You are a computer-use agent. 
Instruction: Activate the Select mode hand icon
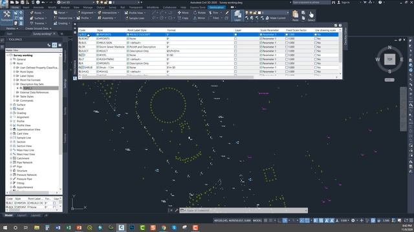point(311,15)
